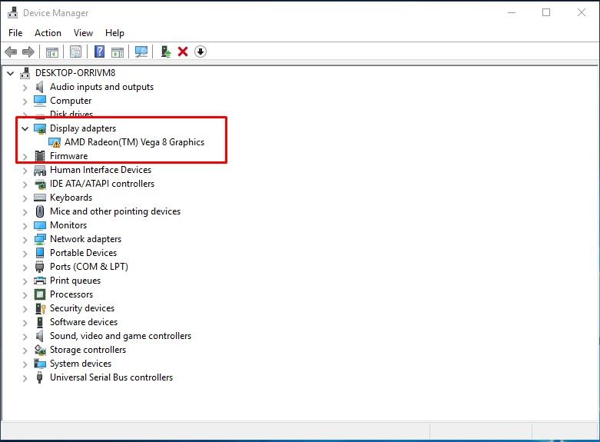Click the Universal Serial Bus plug icon
The height and width of the screenshot is (442, 600).
(39, 377)
